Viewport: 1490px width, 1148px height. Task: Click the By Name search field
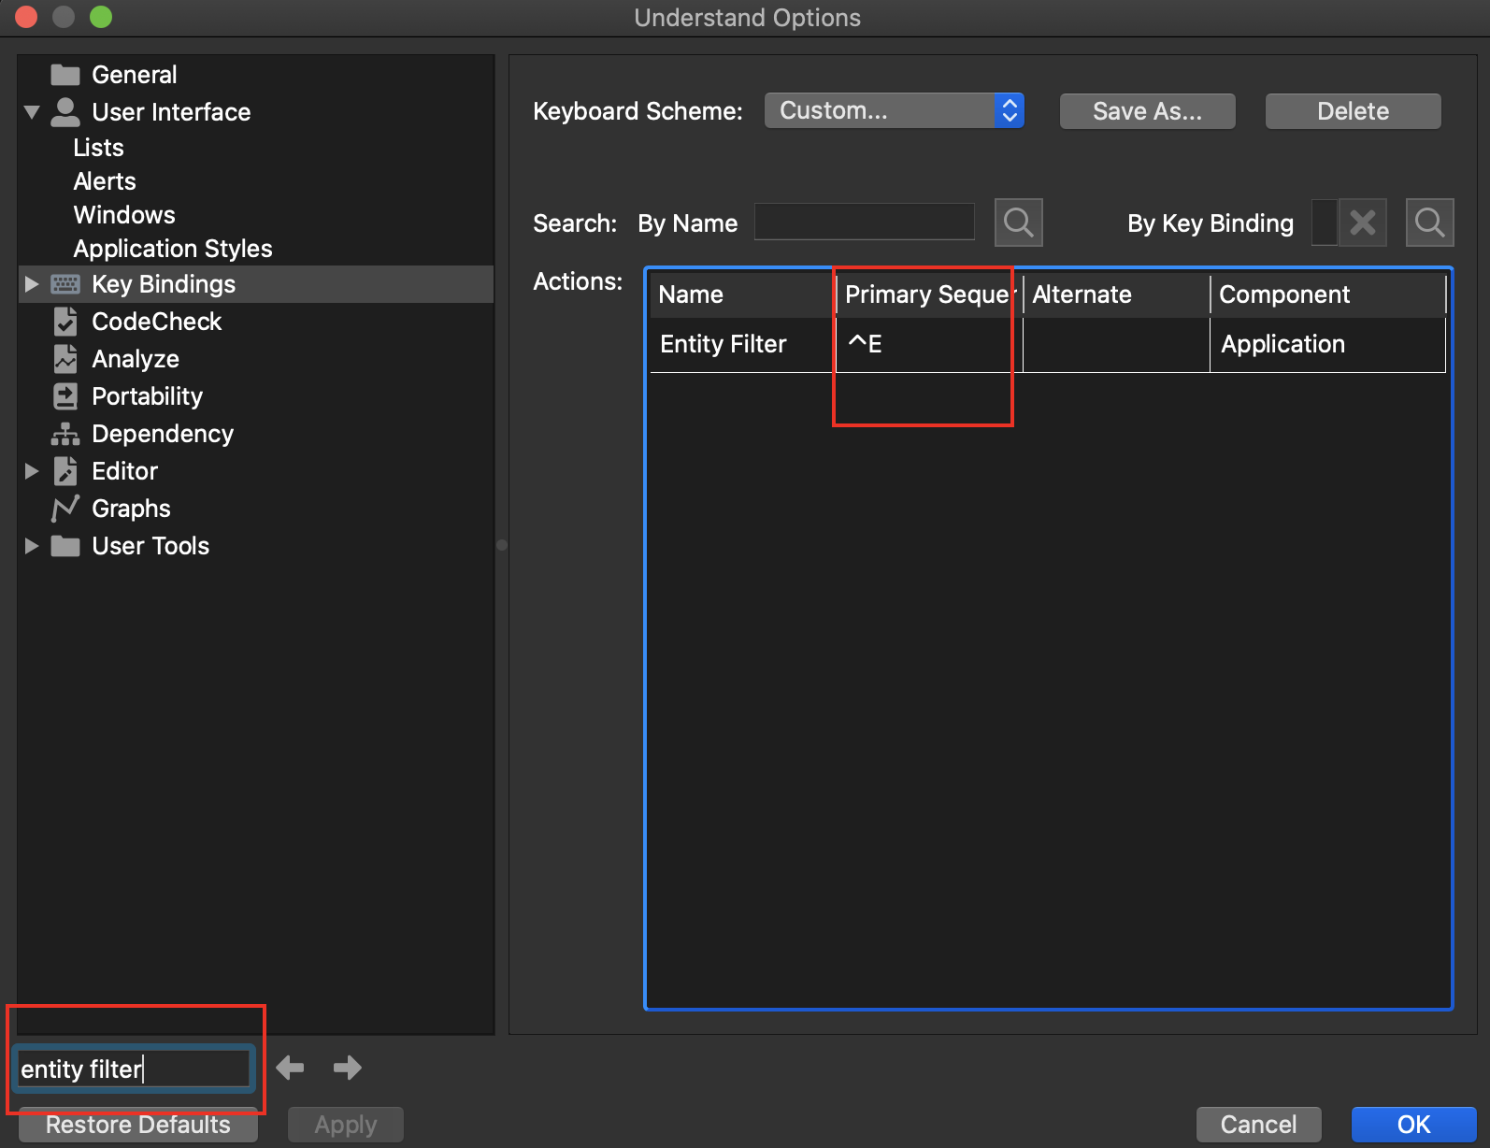click(864, 222)
